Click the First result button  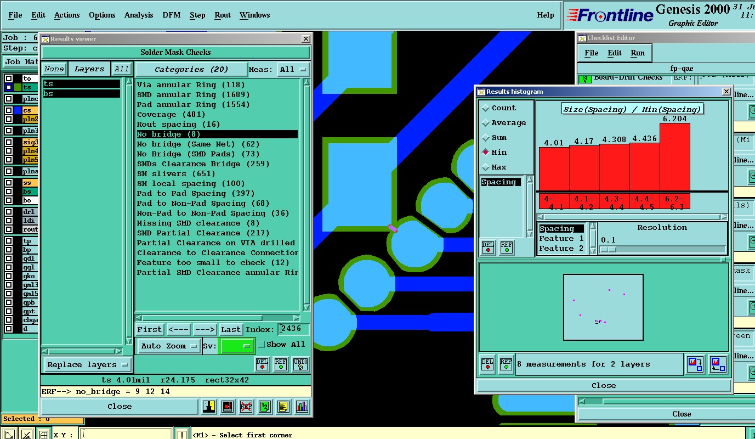pyautogui.click(x=150, y=329)
